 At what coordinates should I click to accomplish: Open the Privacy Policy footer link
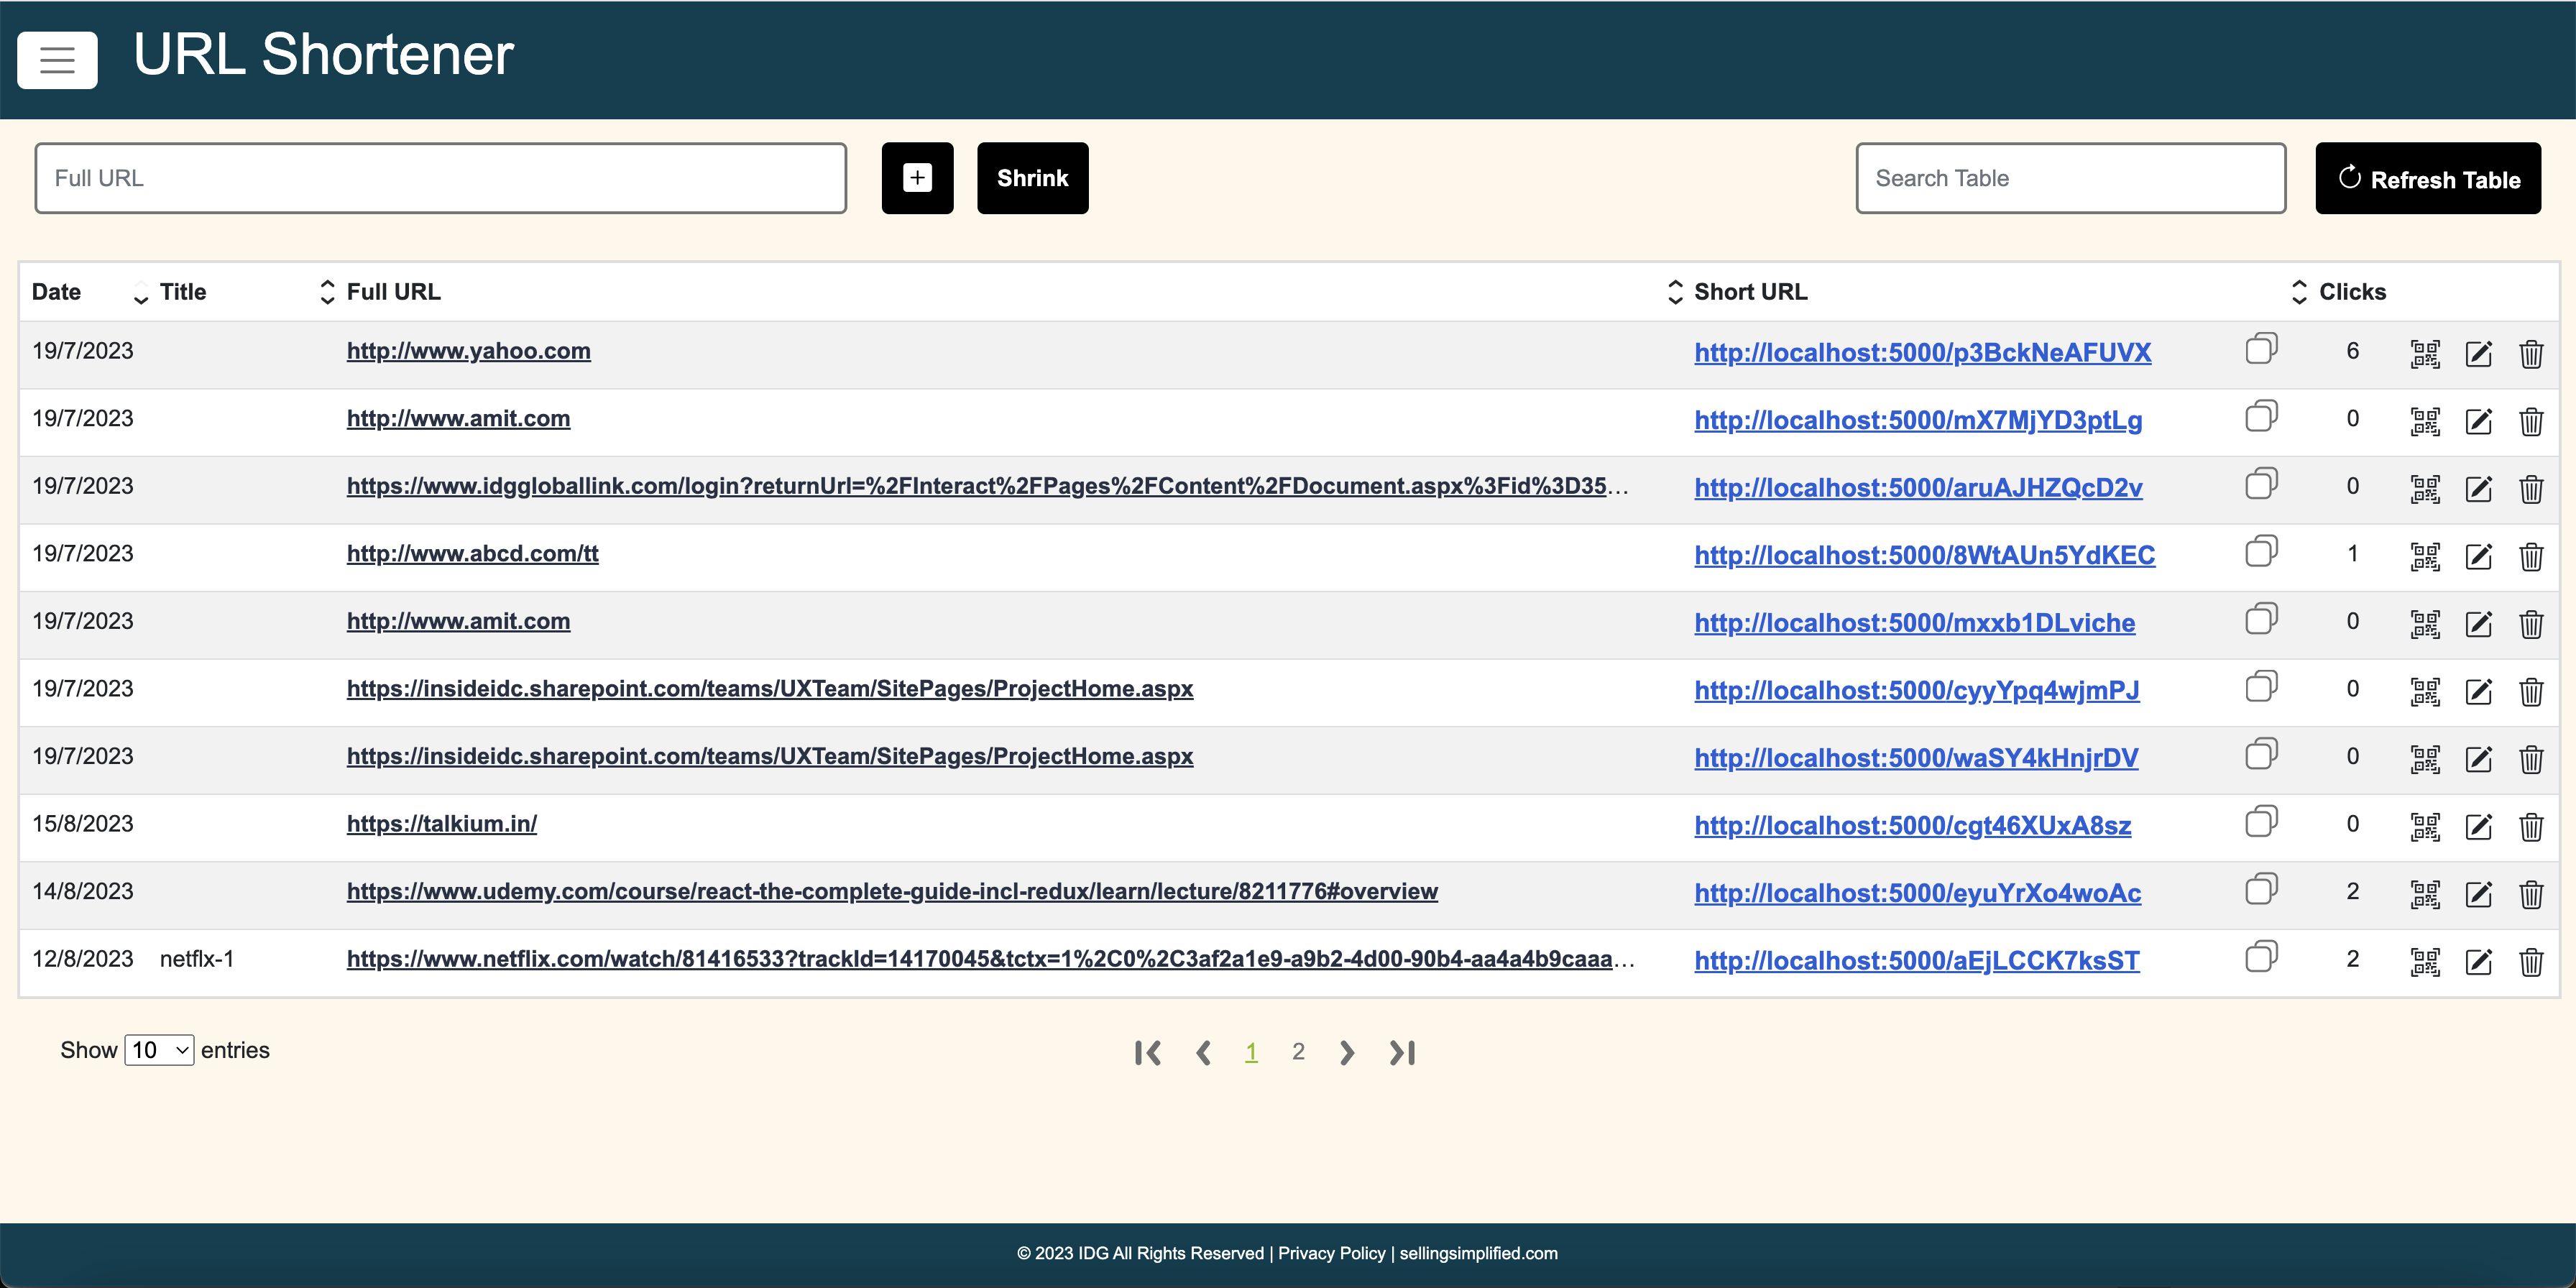[1331, 1253]
